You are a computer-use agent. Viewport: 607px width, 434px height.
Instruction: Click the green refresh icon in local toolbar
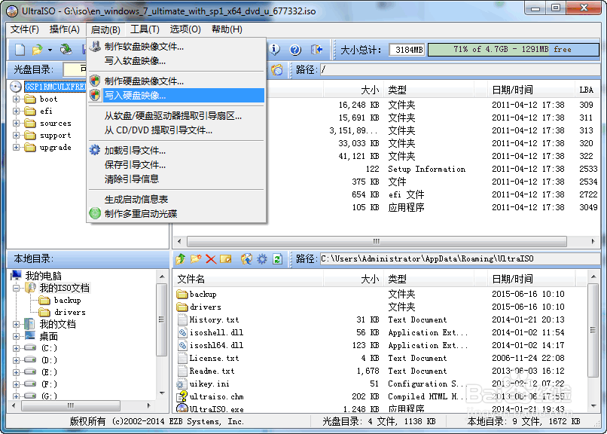pos(277,258)
